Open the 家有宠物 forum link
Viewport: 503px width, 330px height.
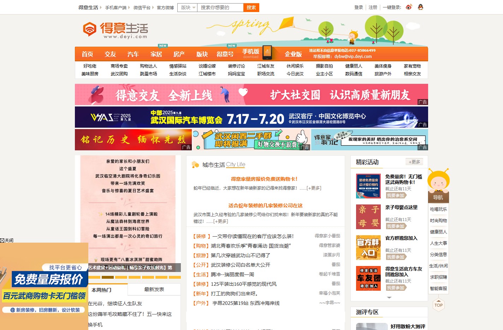coord(412,66)
